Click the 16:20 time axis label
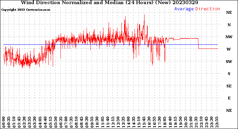Image resolution: width=238 pixels, height=129 pixels. (149, 122)
